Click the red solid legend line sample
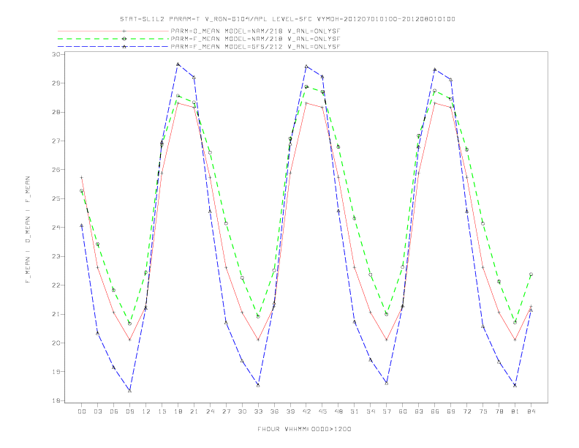This screenshot has width=579, height=448. point(113,31)
